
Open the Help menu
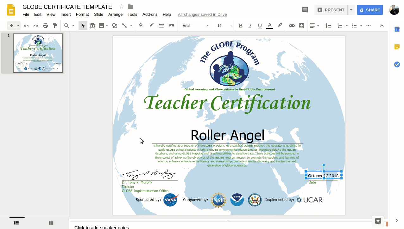coord(167,14)
